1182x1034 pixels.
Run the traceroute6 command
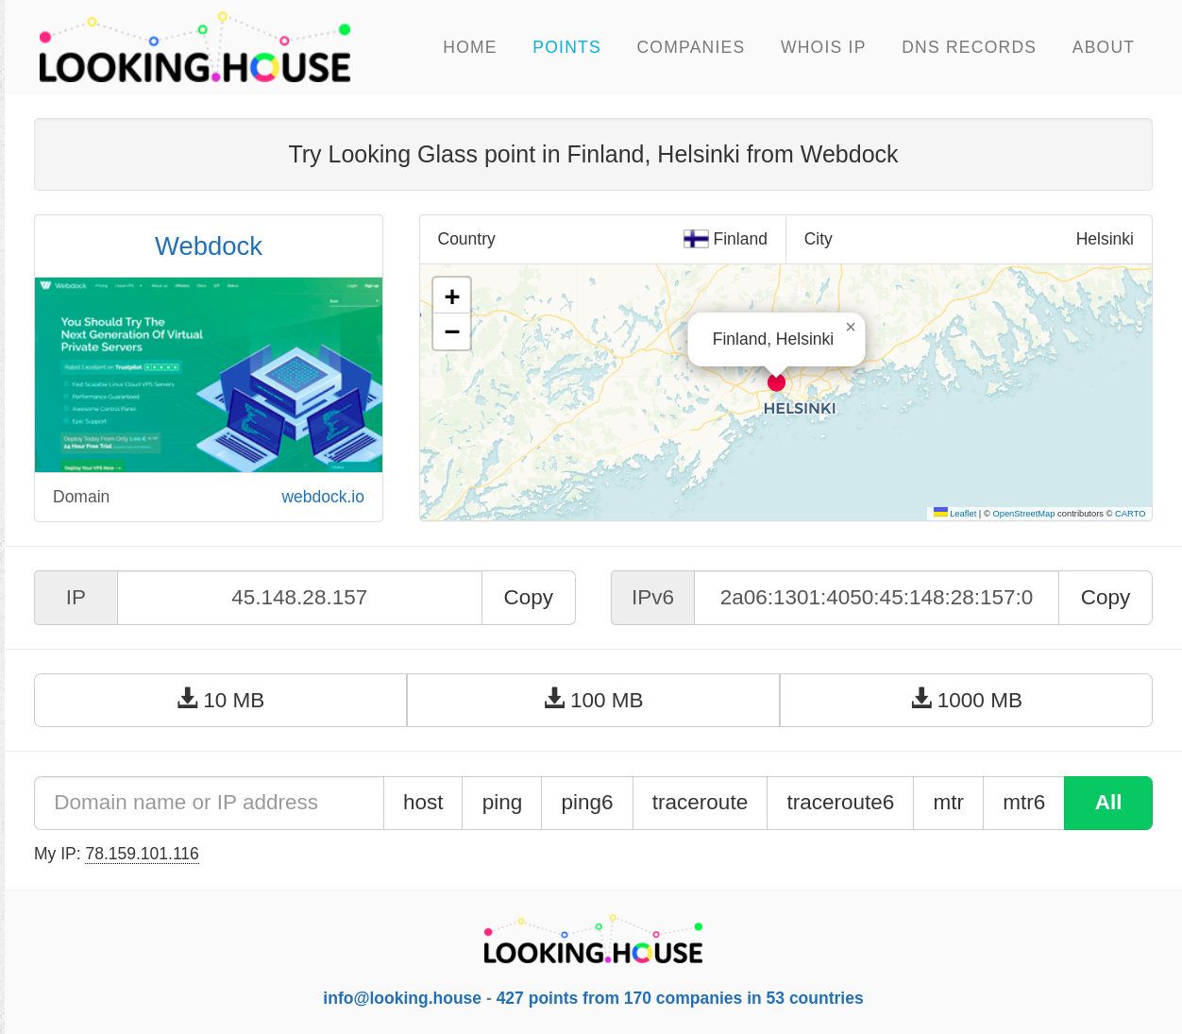(840, 803)
